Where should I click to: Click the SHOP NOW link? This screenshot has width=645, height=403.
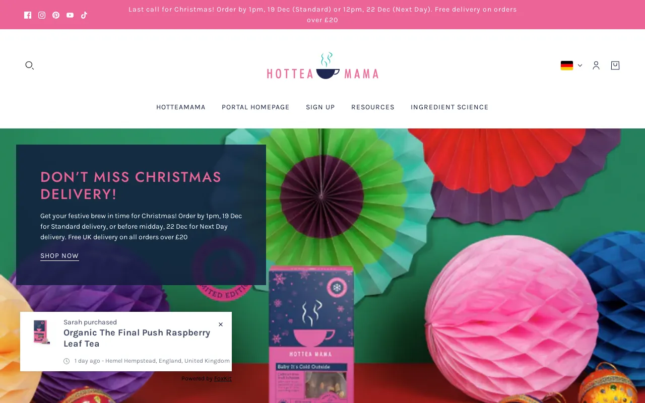(x=59, y=256)
